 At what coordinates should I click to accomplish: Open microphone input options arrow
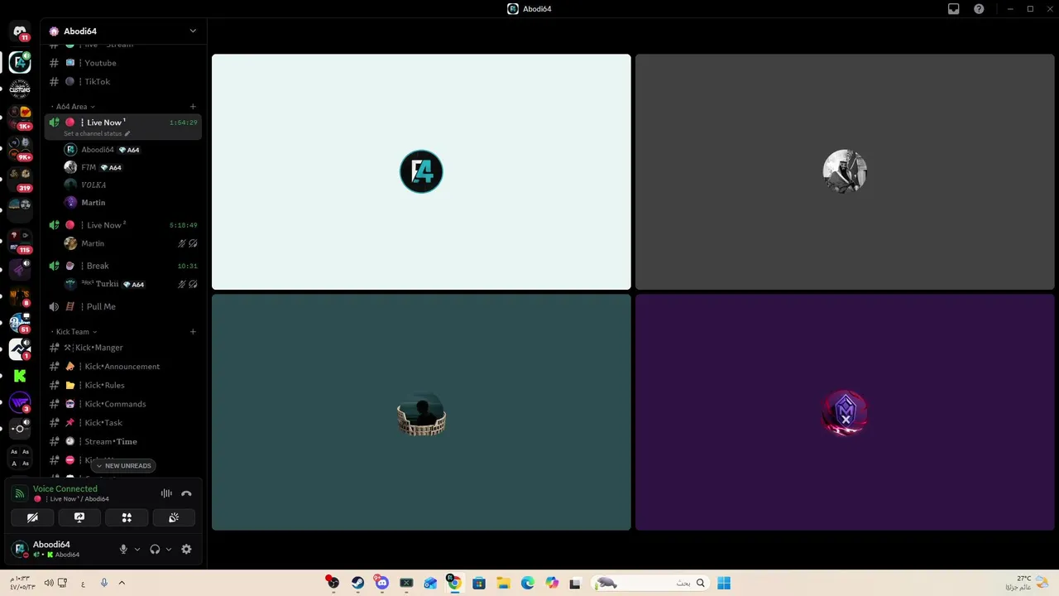(x=137, y=549)
